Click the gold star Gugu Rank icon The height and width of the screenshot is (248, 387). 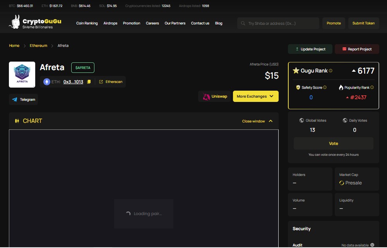pos(296,71)
